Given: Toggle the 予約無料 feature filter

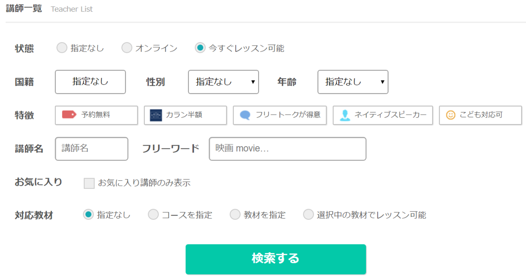Looking at the screenshot, I should (96, 115).
